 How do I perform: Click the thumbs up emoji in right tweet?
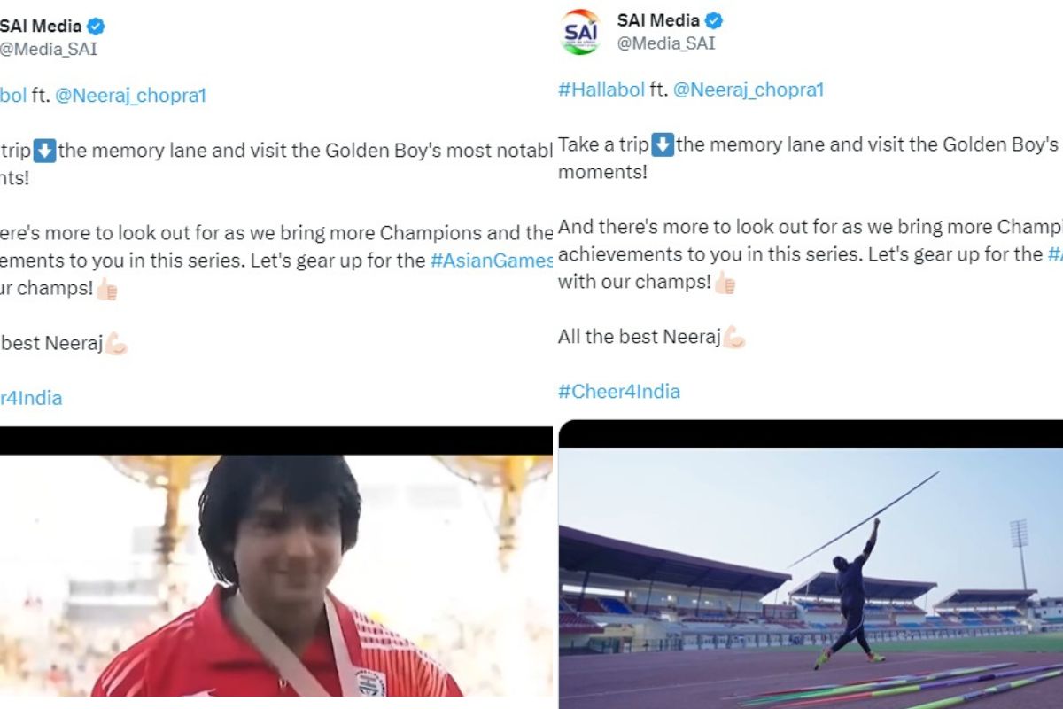(x=725, y=283)
